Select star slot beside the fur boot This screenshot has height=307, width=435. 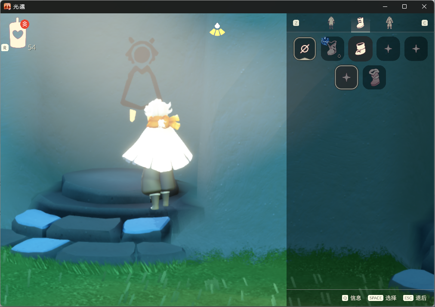tap(346, 77)
